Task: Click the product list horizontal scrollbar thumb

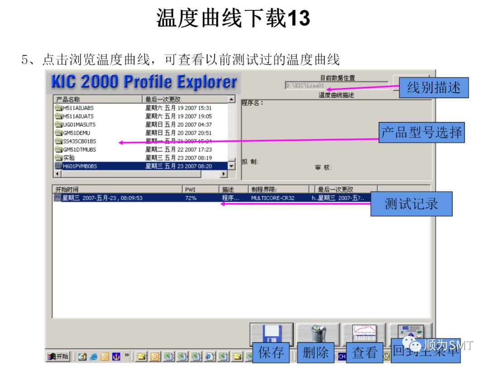Action: coord(131,174)
